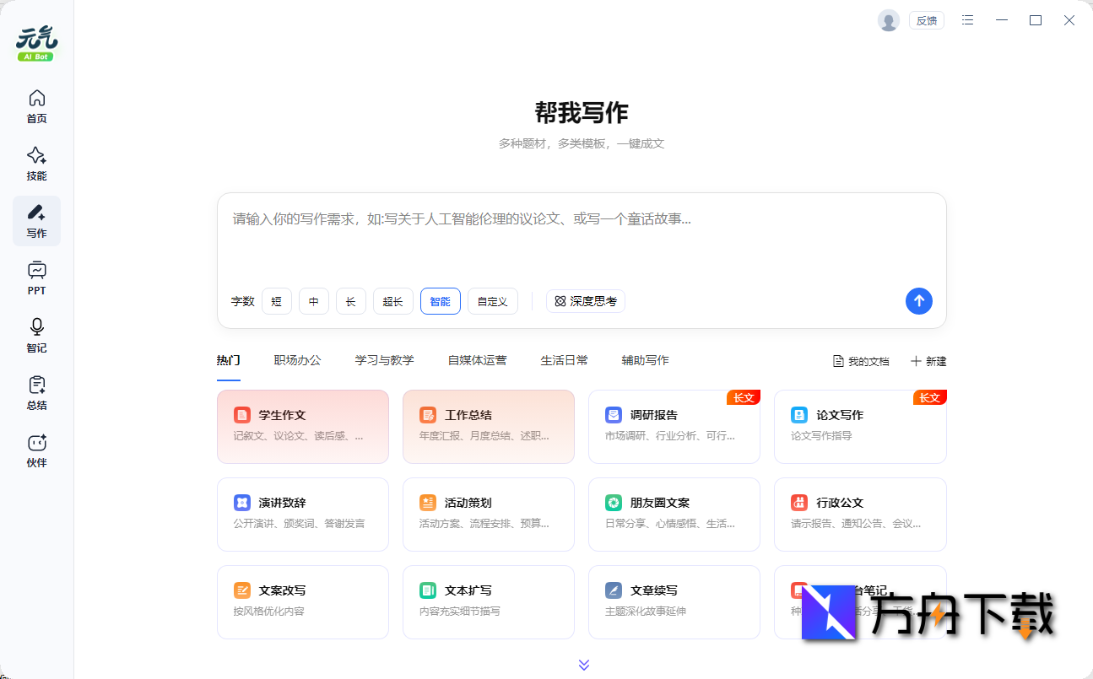Open the 首页 home page in sidebar
Image resolution: width=1093 pixels, height=679 pixels.
tap(36, 106)
